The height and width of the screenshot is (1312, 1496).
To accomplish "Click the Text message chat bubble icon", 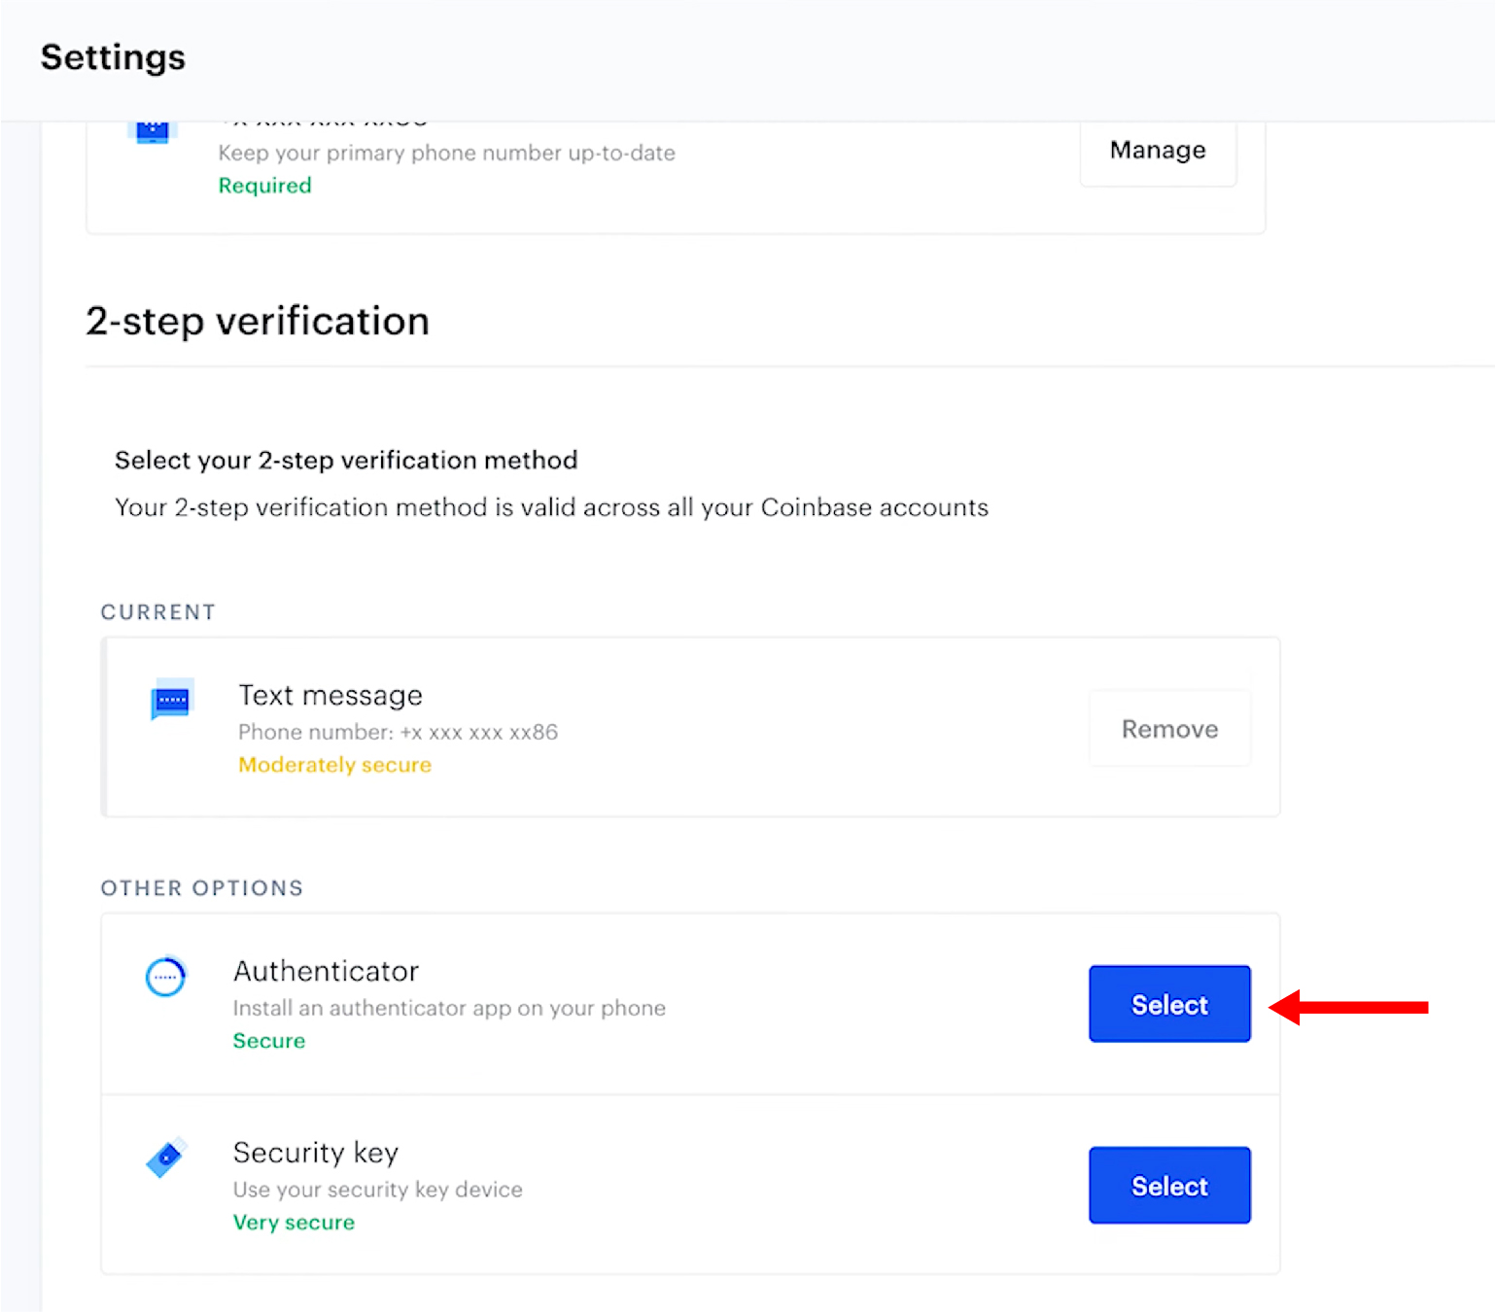I will coord(172,700).
